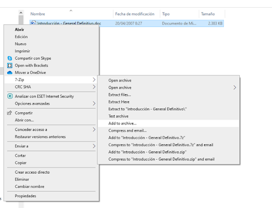272x208 pixels.
Task: Choose Compress to .7z and email
Action: 168,145
